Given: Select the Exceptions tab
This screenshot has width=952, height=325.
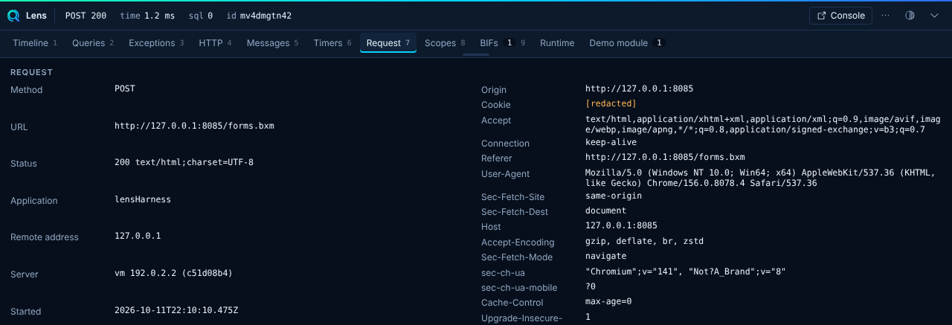Looking at the screenshot, I should tap(156, 43).
